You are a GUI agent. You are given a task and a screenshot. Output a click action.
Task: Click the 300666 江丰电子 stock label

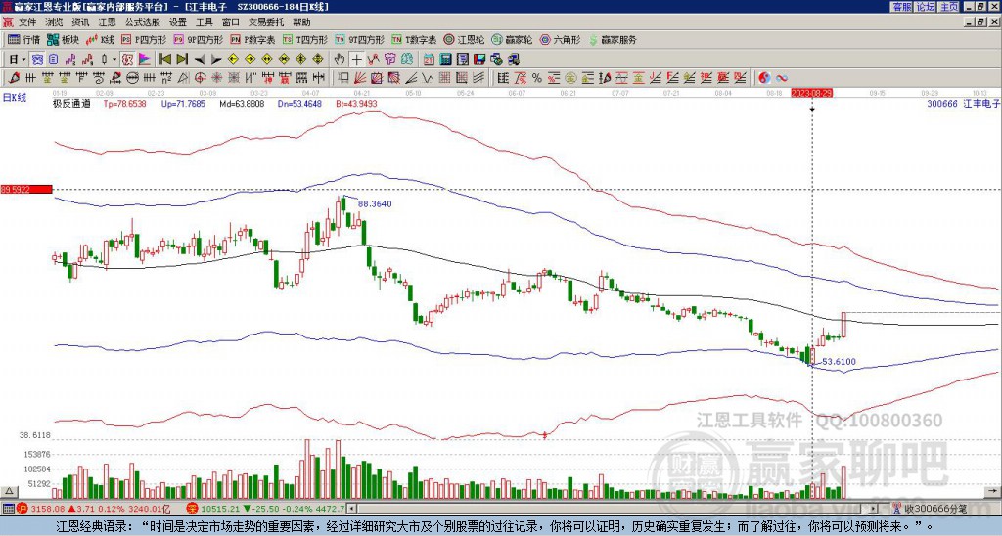[x=963, y=103]
